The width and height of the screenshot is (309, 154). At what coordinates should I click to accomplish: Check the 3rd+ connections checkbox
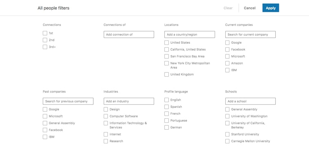45,47
